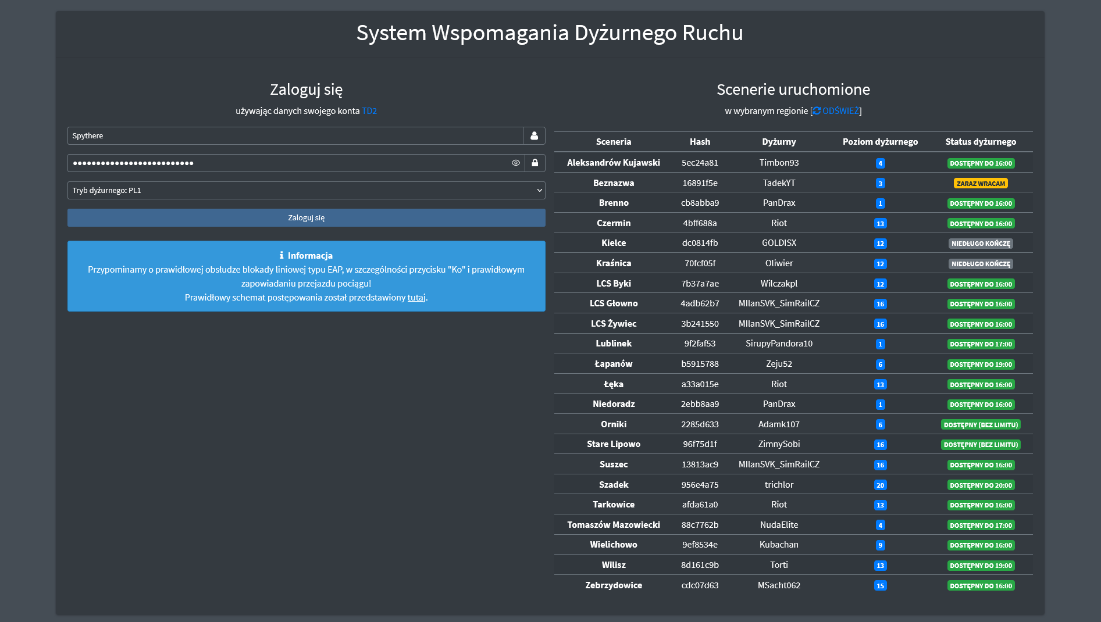Open the Tryb dyżurnego dropdown
1101x622 pixels.
306,190
